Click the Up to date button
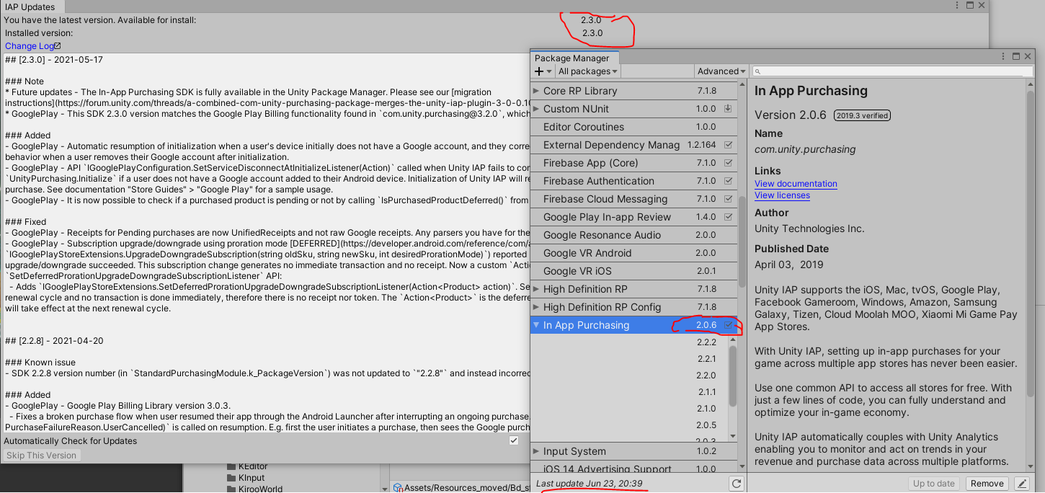 (934, 484)
